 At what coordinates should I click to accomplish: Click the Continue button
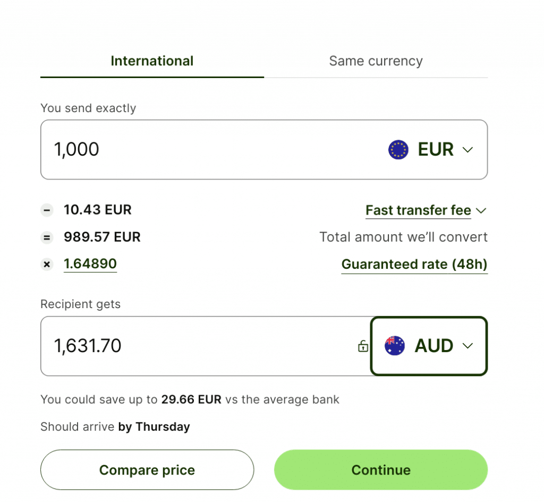[381, 470]
